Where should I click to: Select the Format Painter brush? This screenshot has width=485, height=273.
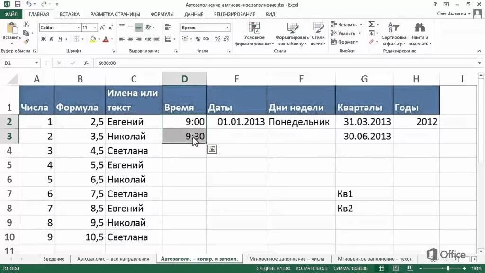click(x=27, y=41)
